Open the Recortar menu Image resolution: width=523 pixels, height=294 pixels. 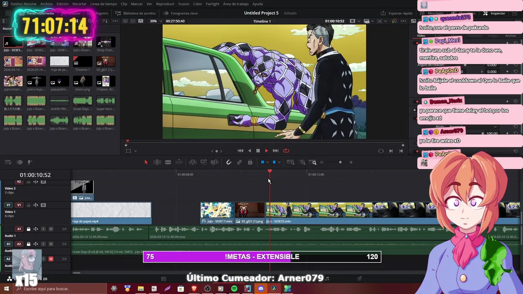(x=79, y=4)
